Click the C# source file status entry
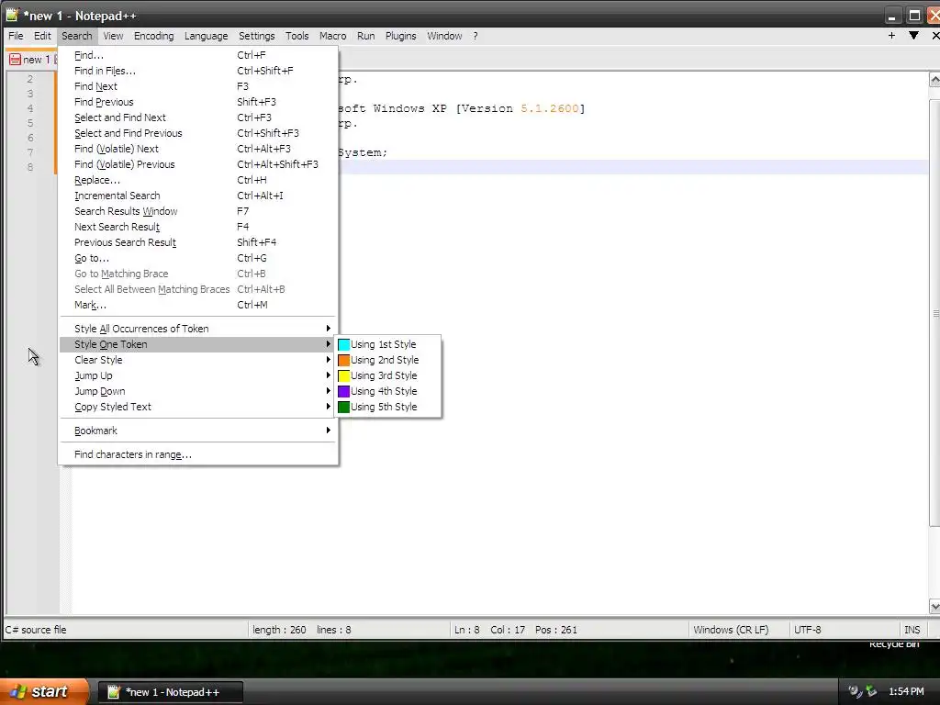The width and height of the screenshot is (940, 705). (36, 630)
